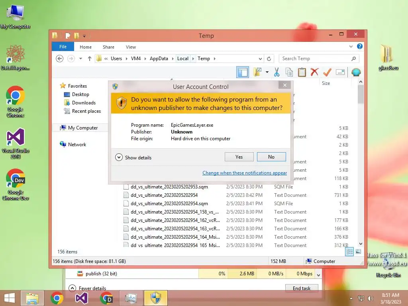Expand the ribbon with the chevron
The image size is (408, 306).
click(351, 47)
